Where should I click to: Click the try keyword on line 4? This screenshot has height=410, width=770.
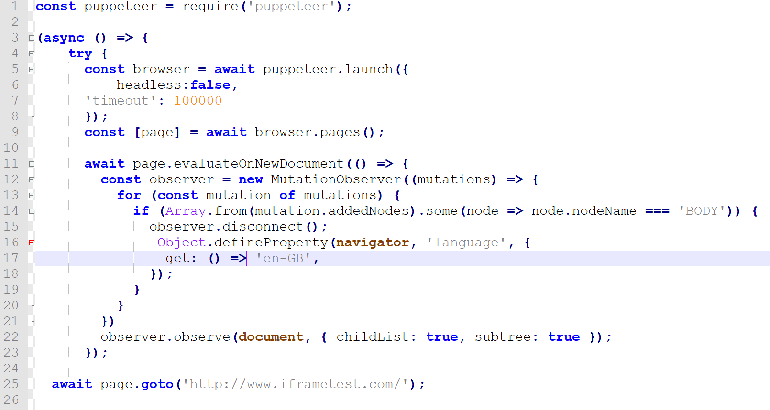point(80,53)
